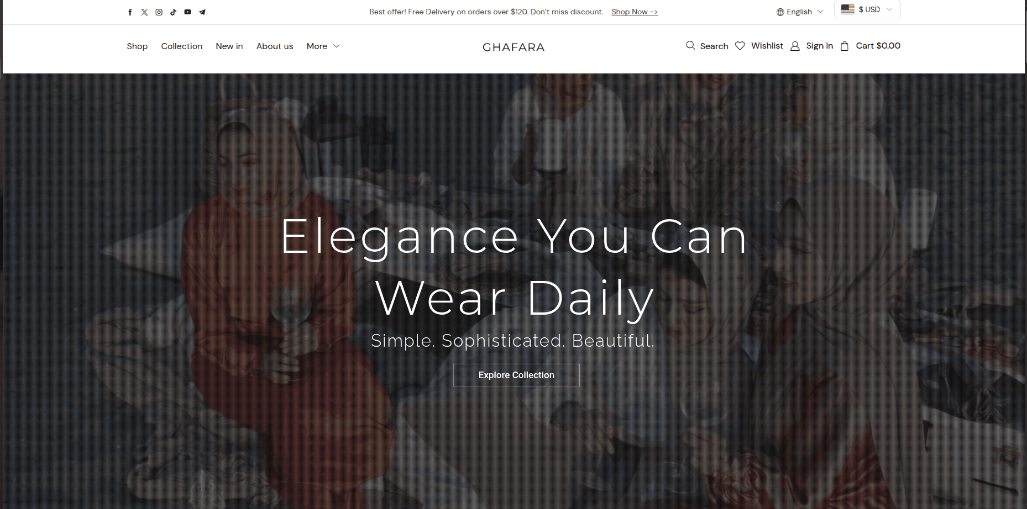1027x509 pixels.
Task: Click the Wishlist heart icon
Action: point(740,46)
